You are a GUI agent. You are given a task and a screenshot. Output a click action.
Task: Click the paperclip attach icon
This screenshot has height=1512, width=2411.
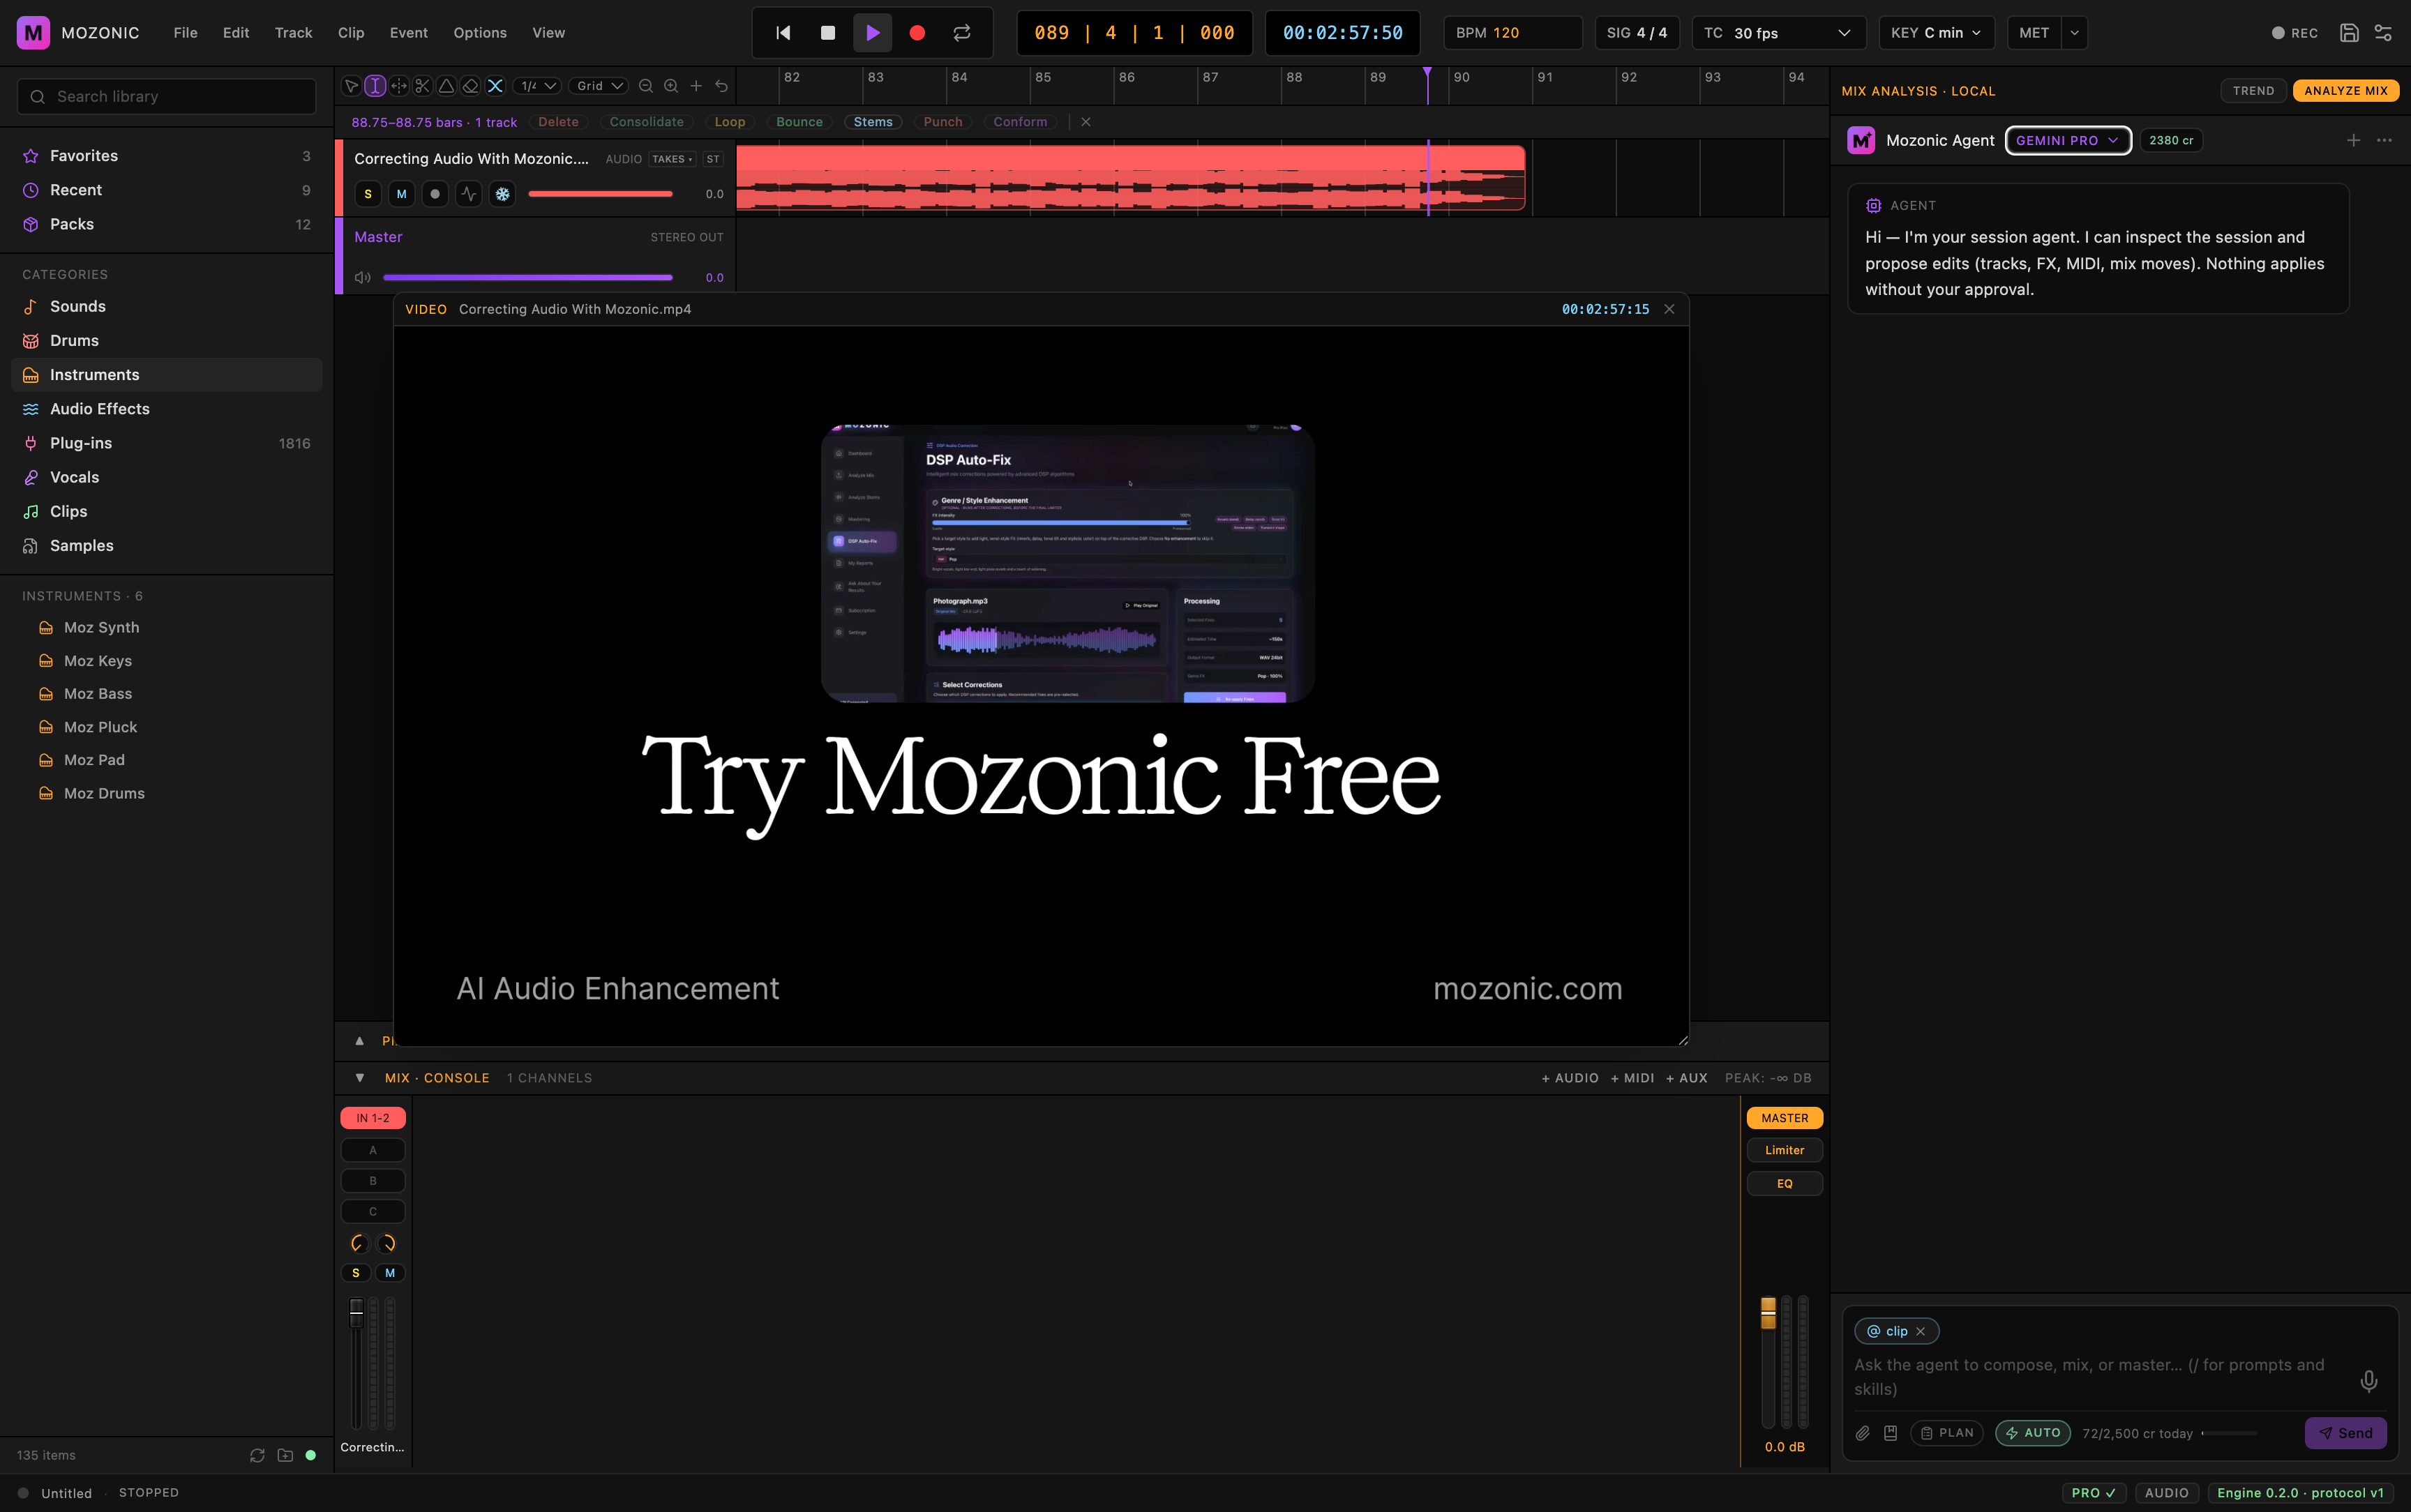pos(1862,1433)
